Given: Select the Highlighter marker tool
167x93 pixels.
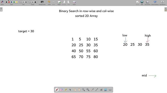Looking at the screenshot, I should coord(66,90).
